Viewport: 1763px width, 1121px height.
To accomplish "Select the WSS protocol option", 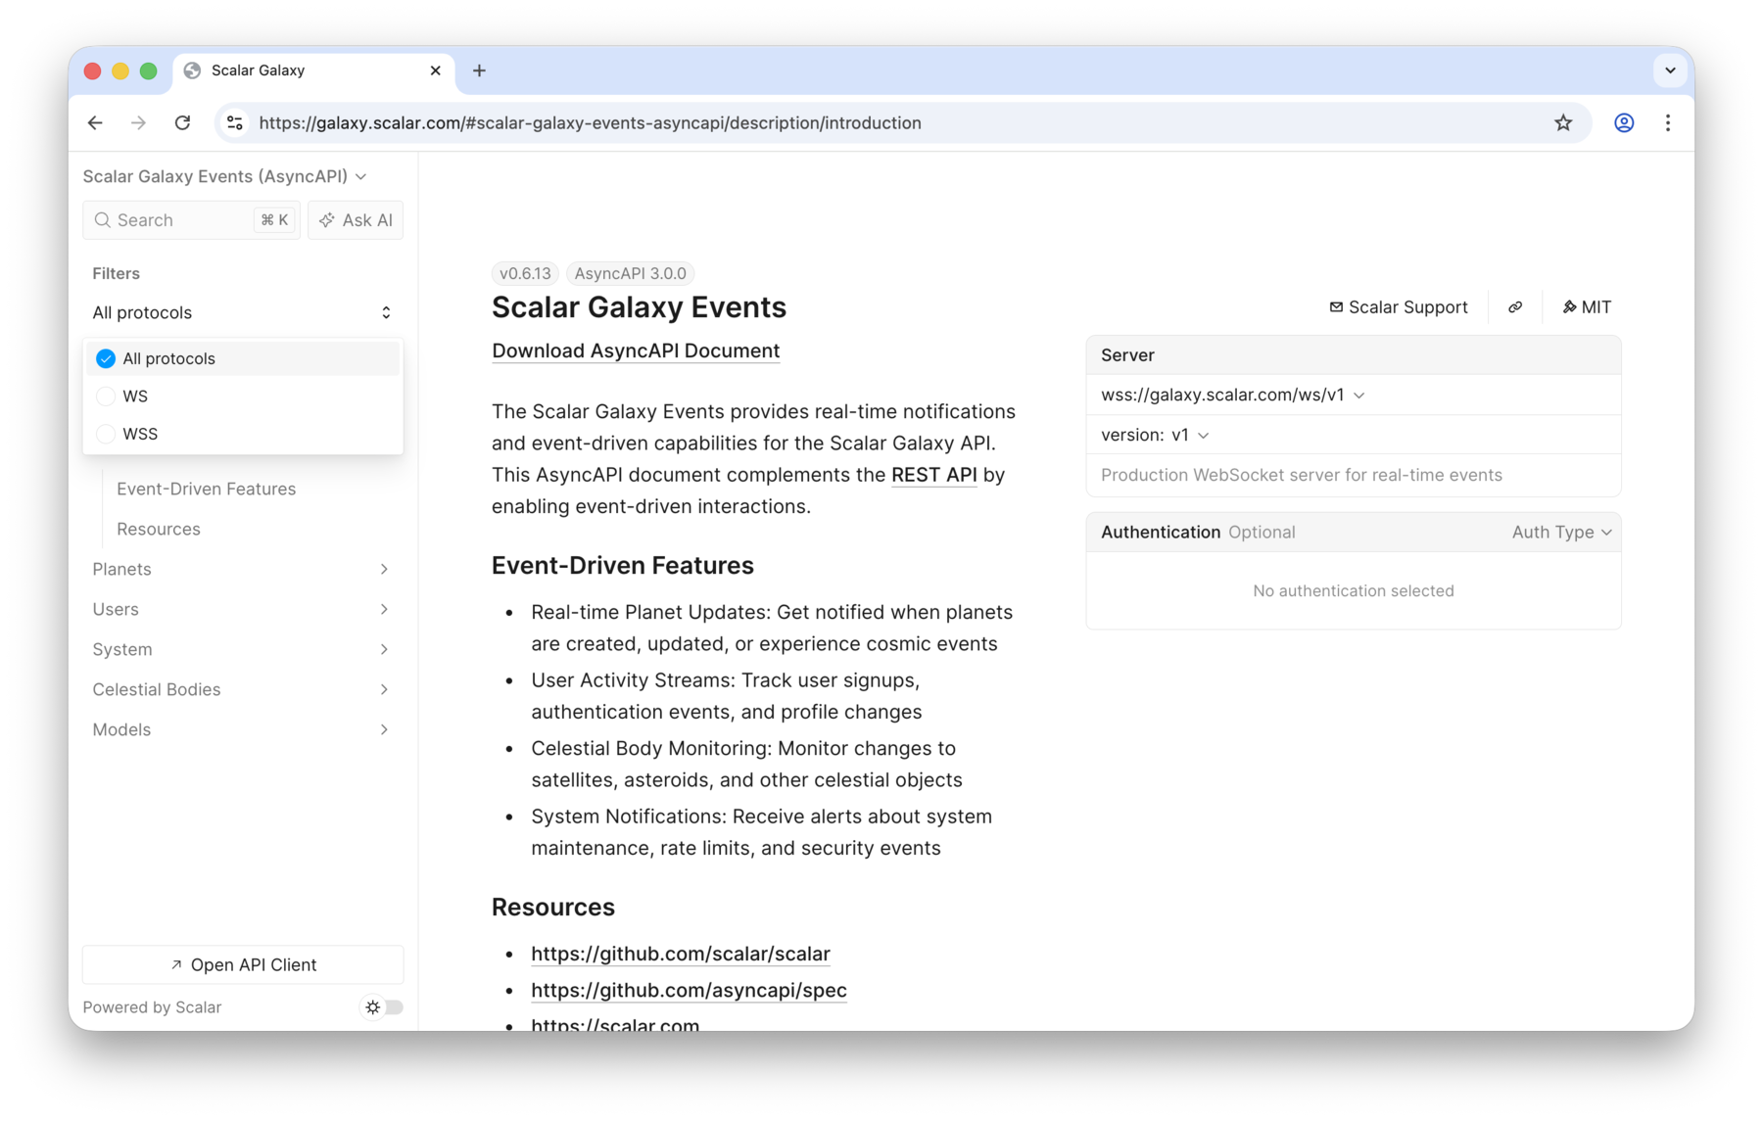I will [243, 434].
